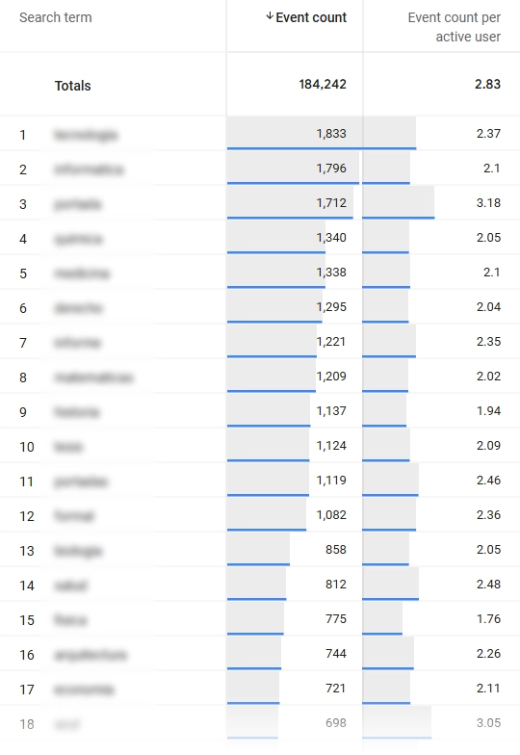Screen dimensions: 520x755
Task: Select the 3.18 per-user value in row 3
Action: point(488,202)
